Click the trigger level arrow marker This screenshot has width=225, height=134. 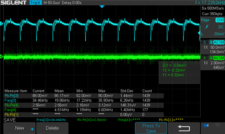[x=199, y=33]
